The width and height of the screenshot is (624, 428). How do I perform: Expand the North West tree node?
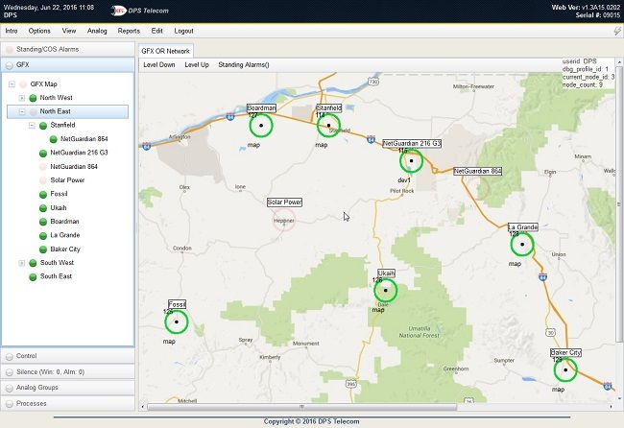point(22,98)
